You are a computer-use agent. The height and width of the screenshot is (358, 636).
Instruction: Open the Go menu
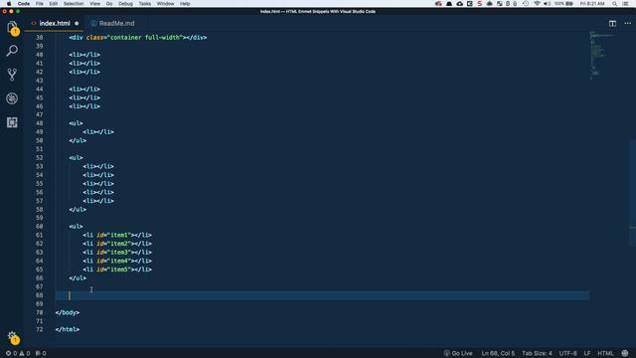[109, 4]
